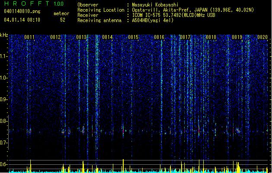Screen dimensions: 272x173
Task: Select the A504HB(yagi 4el) antenna text
Action: tap(153, 20)
